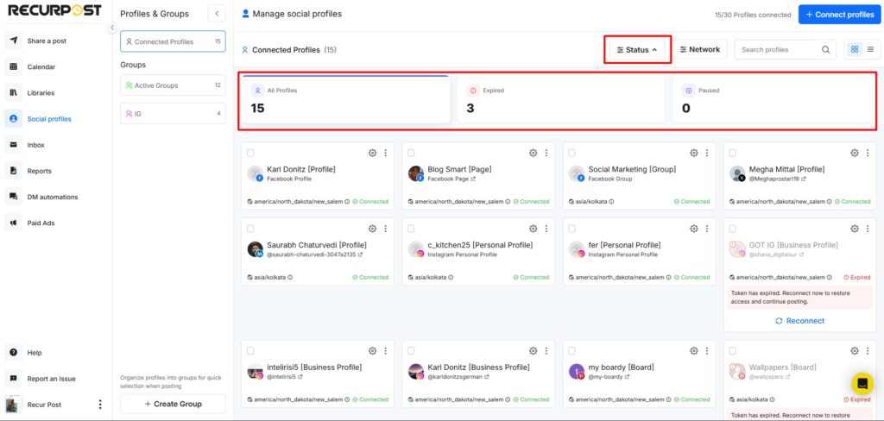
Task: Open DM automations in sidebar
Action: [53, 197]
